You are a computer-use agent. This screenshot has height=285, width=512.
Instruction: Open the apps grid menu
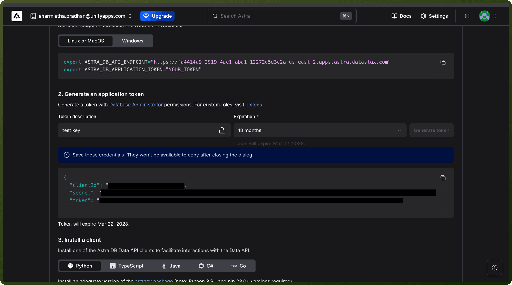click(x=467, y=16)
